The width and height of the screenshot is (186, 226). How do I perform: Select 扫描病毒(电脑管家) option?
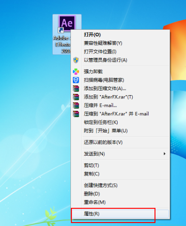pos(120,80)
